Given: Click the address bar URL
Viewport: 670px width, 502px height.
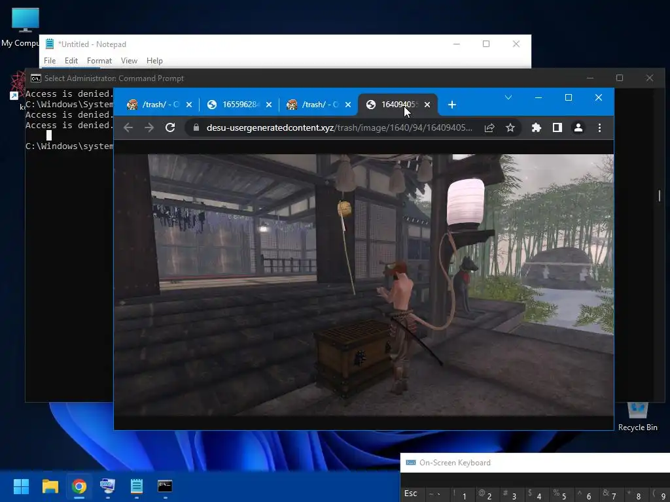Looking at the screenshot, I should point(340,127).
